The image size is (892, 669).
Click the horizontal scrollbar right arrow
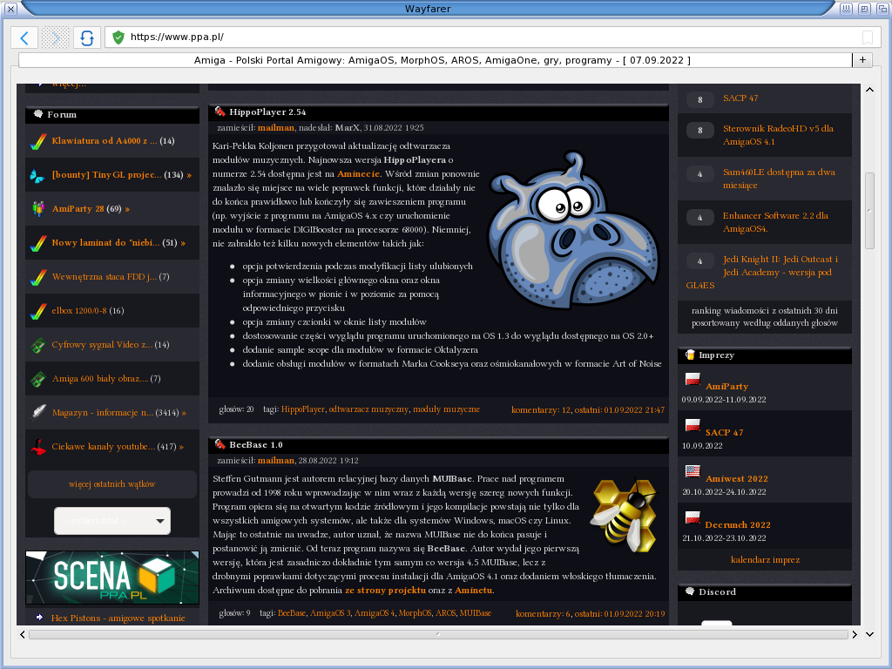854,634
